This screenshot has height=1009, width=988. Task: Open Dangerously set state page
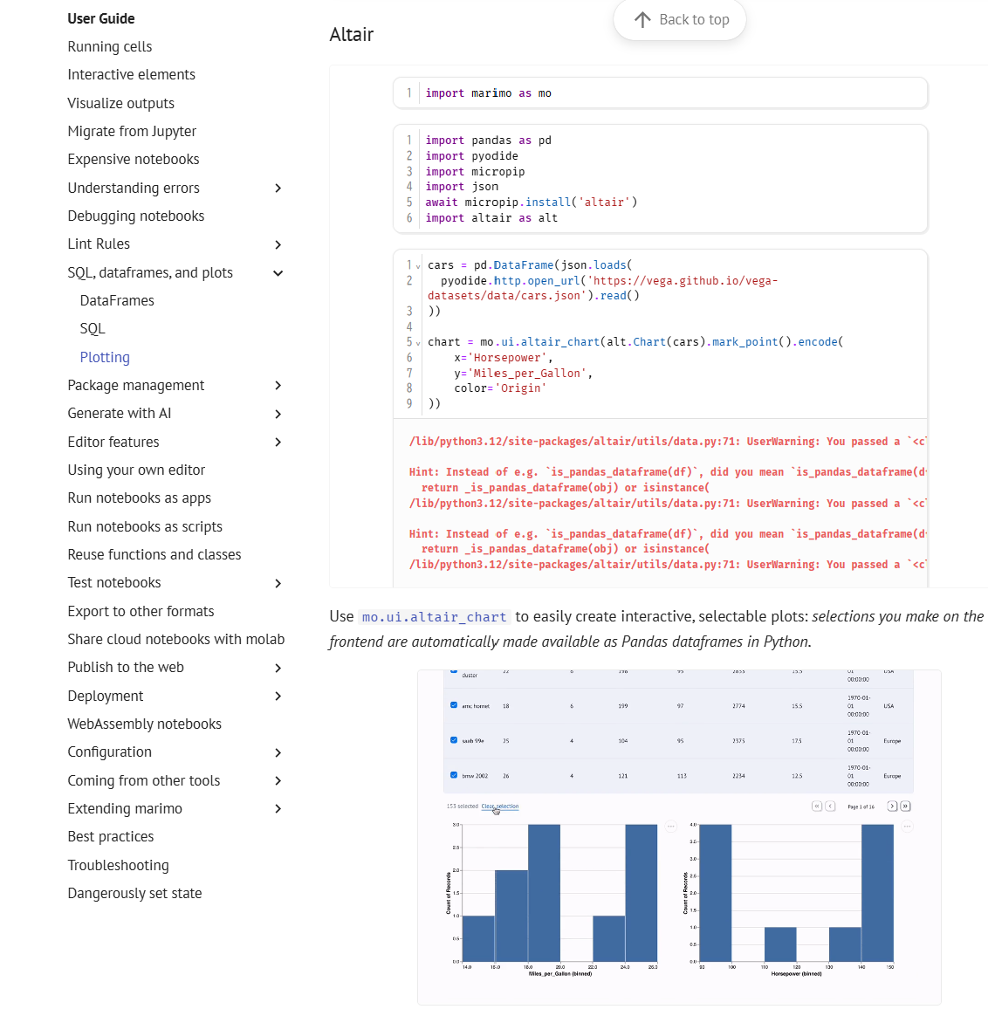click(134, 893)
